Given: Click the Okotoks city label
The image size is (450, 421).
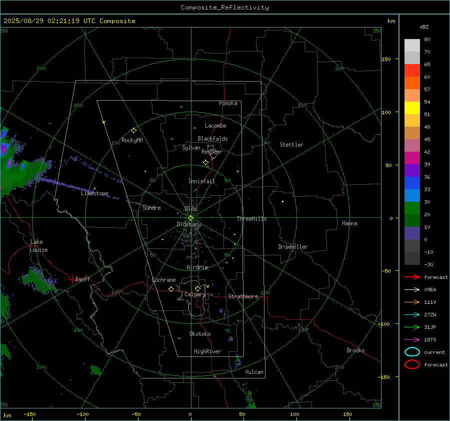Looking at the screenshot, I should coord(200,334).
